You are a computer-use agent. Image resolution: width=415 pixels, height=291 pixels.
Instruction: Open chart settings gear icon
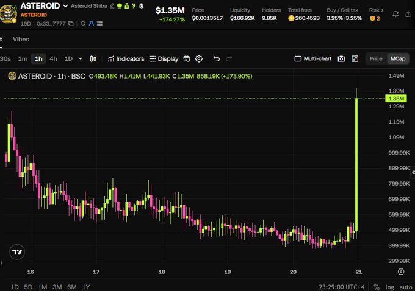pyautogui.click(x=199, y=58)
